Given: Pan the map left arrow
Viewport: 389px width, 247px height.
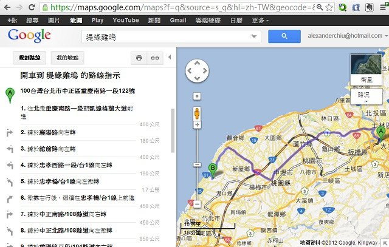Looking at the screenshot, I should pos(189,71).
